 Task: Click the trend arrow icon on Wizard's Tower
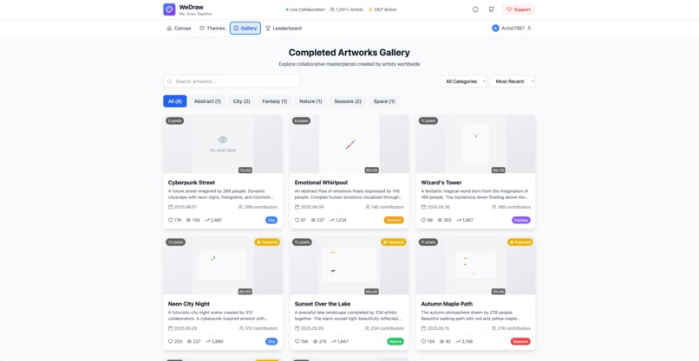tap(459, 220)
